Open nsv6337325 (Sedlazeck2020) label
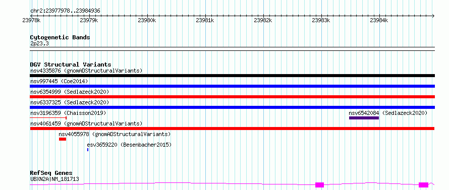 70,102
